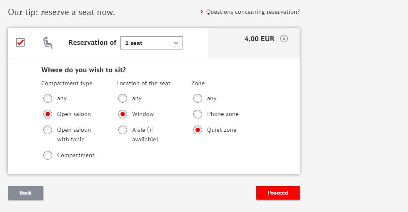Click the Back button
Viewport: 408px width, 212px height.
[25, 193]
